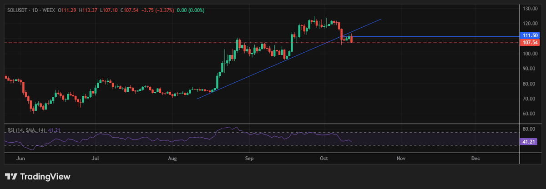Click the 60.00 price axis label

529,114
